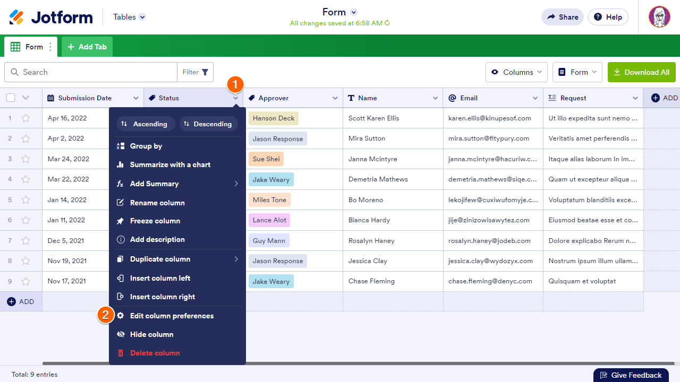
Task: Open Submission Date column menu arrow
Action: (x=135, y=98)
